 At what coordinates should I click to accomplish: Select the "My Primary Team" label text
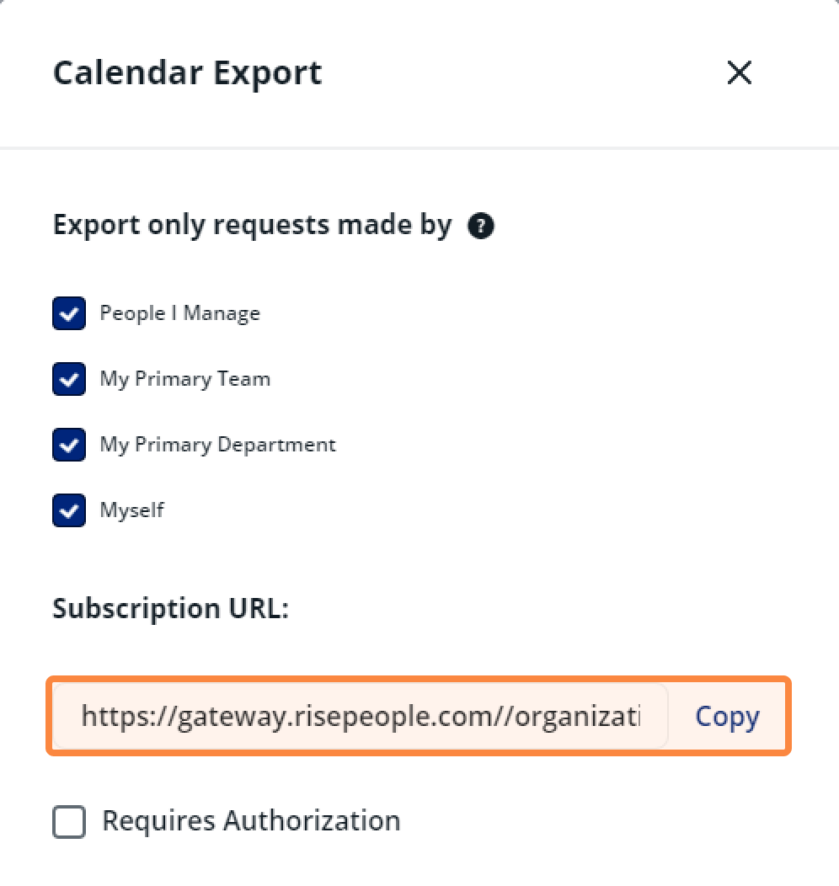coord(184,379)
